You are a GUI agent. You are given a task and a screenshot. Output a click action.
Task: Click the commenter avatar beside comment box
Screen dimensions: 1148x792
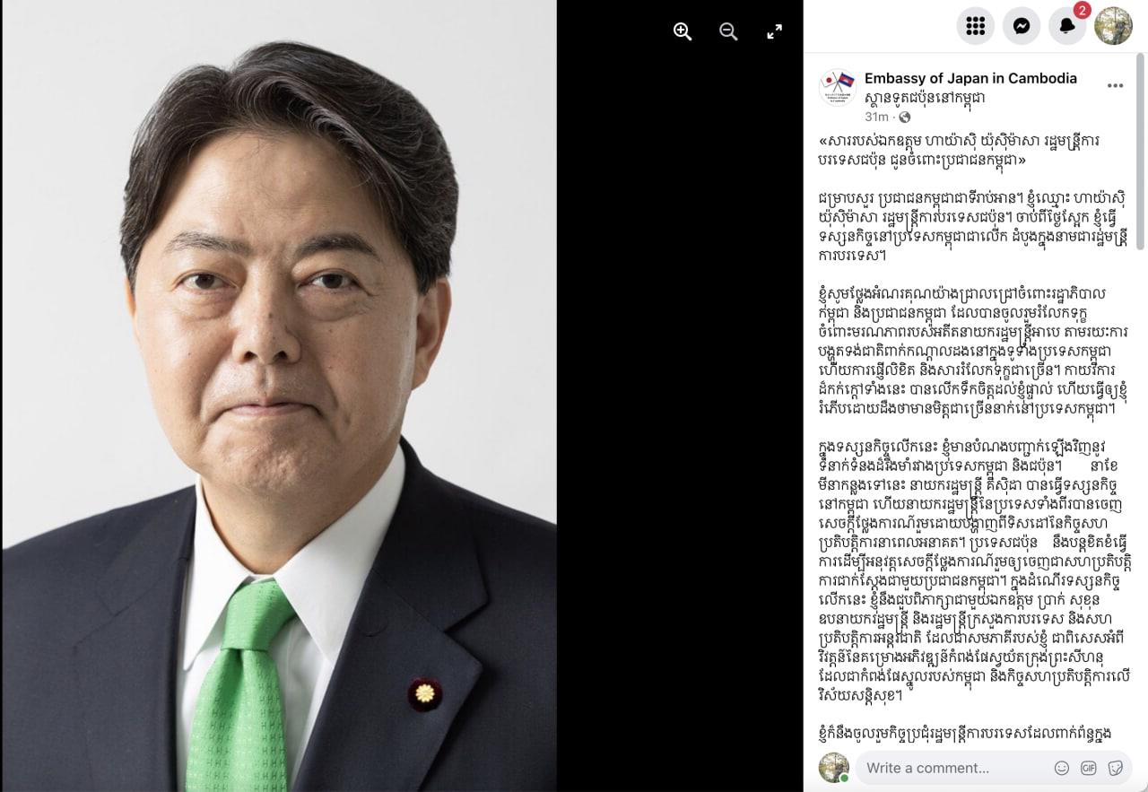click(834, 768)
